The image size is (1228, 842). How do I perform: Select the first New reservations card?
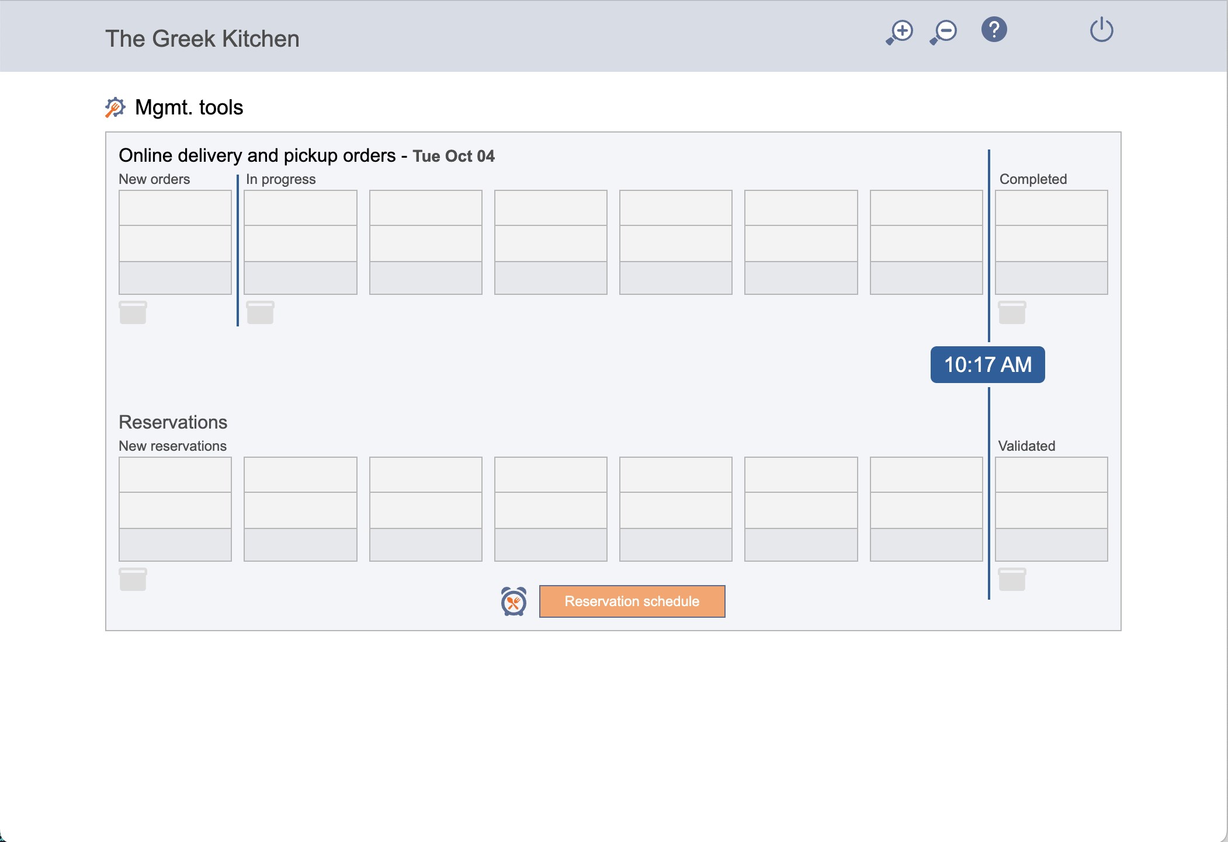click(x=175, y=509)
